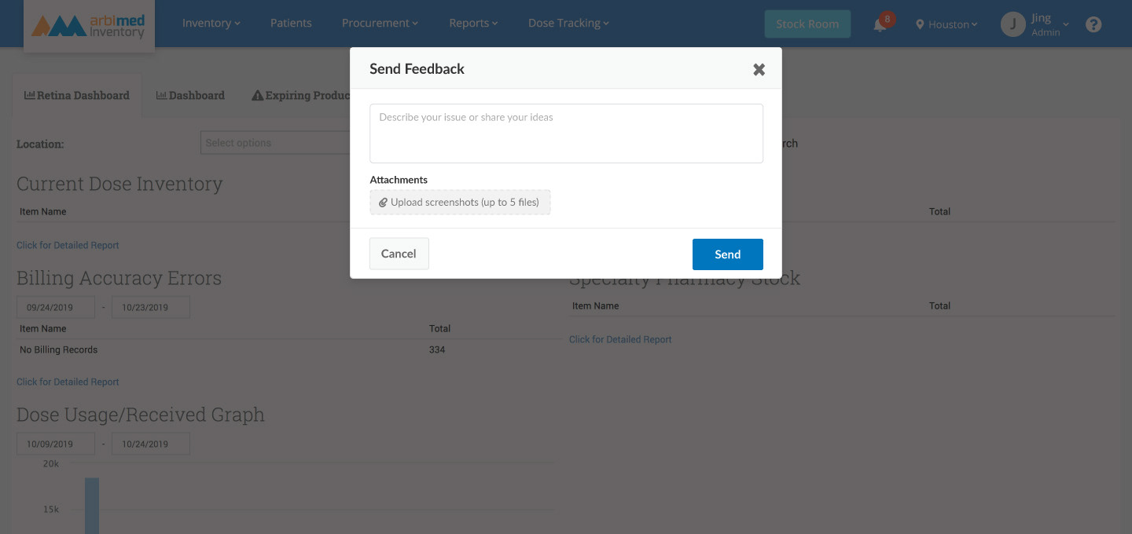Close the Send Feedback dialog with X
Screen dimensions: 1132x534
[759, 69]
